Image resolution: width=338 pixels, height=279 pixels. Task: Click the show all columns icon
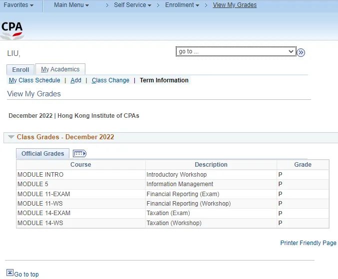79,153
